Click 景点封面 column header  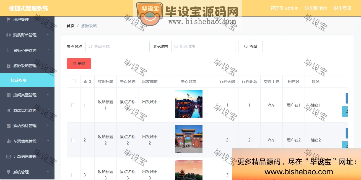click(x=189, y=81)
